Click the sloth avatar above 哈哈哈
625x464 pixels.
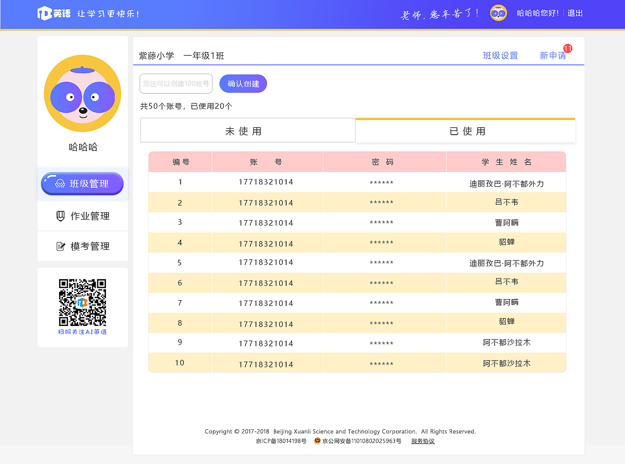[82, 93]
